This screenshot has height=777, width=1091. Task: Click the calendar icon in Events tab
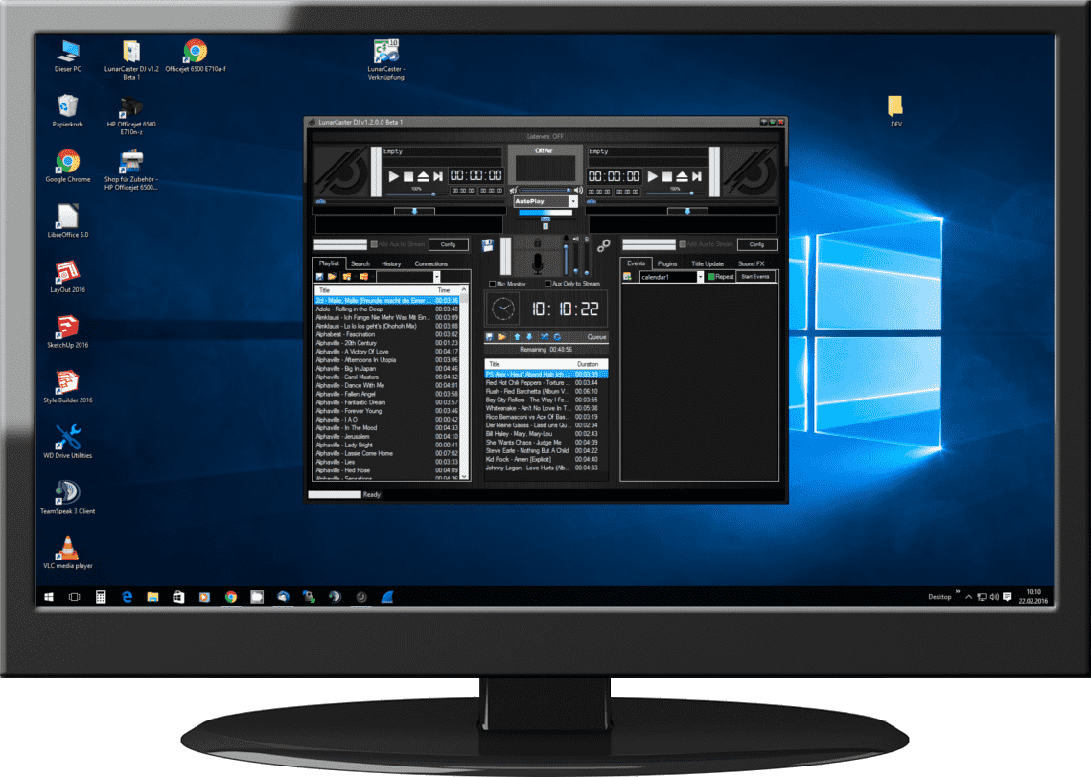click(x=628, y=277)
